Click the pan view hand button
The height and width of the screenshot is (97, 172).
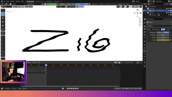click(x=140, y=22)
